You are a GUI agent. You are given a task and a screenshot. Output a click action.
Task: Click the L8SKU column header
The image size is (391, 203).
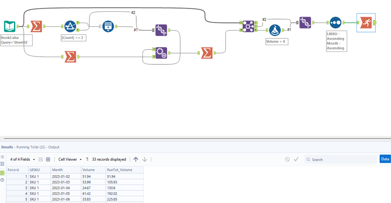(x=40, y=170)
